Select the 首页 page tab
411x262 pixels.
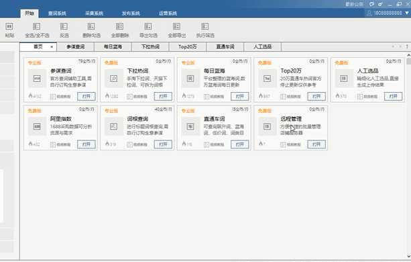tap(38, 46)
